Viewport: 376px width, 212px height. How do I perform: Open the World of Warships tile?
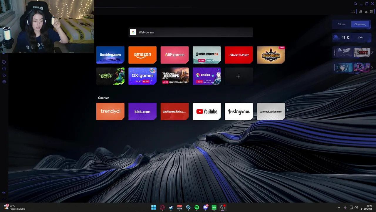tap(174, 76)
